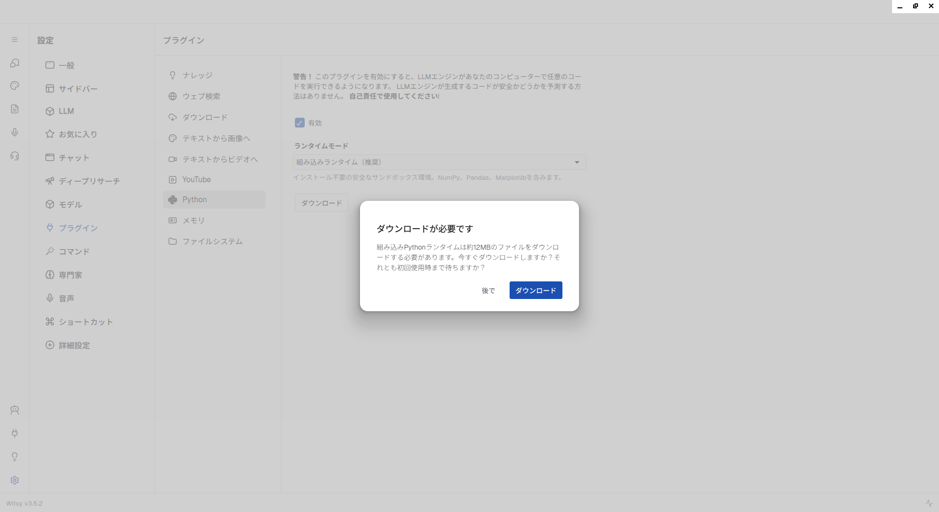The width and height of the screenshot is (939, 512).
Task: Select the YouTube plugin entry
Action: [x=196, y=180]
